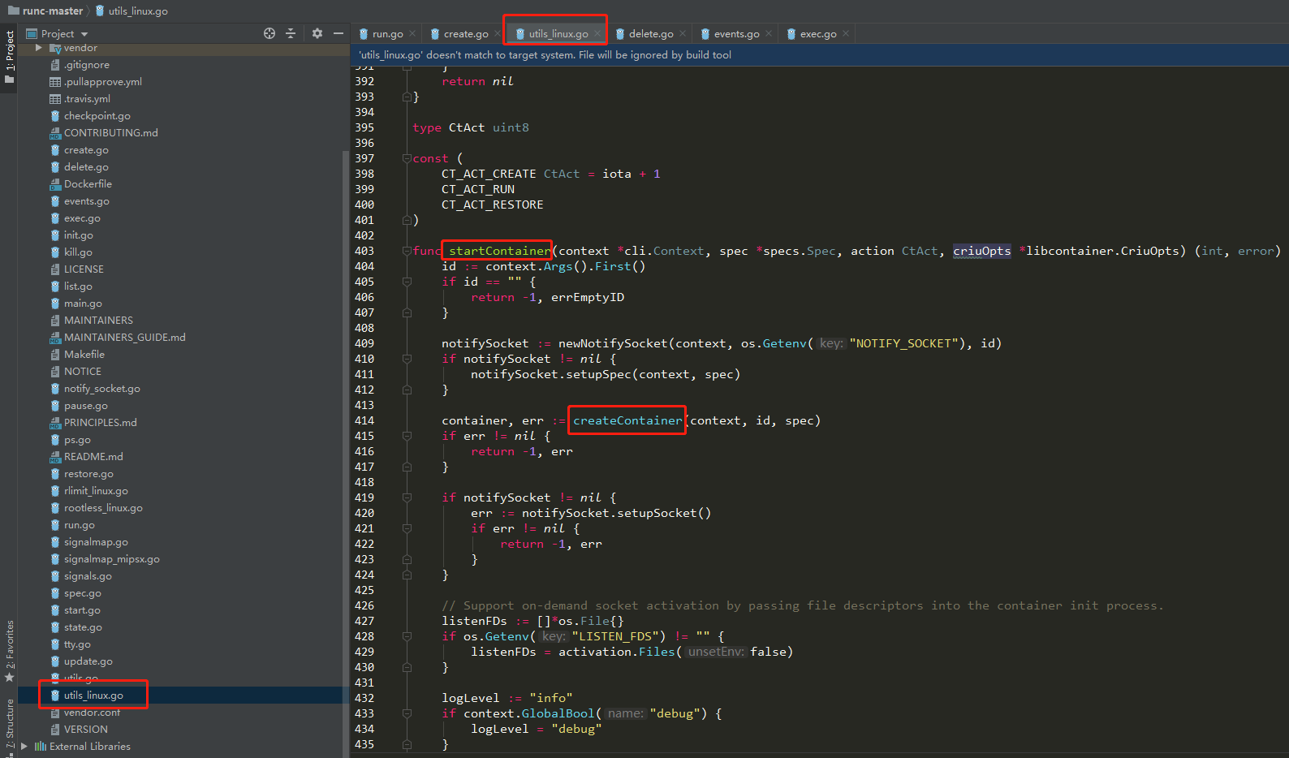
Task: Open tty.go from the project tree
Action: tap(77, 644)
